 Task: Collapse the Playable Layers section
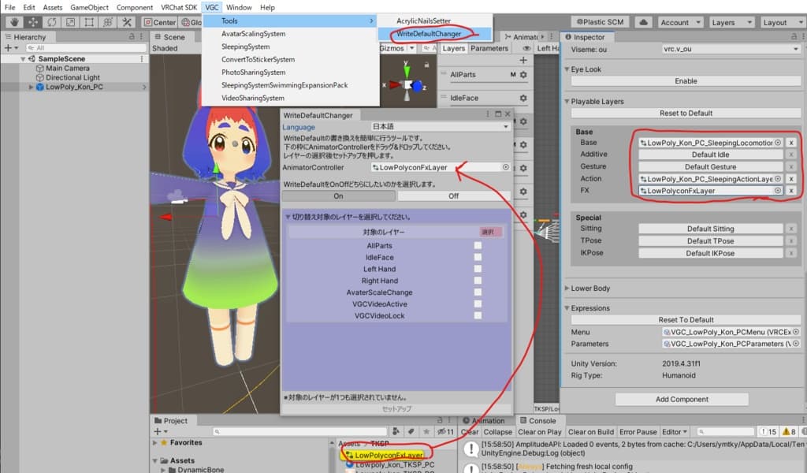click(x=567, y=102)
